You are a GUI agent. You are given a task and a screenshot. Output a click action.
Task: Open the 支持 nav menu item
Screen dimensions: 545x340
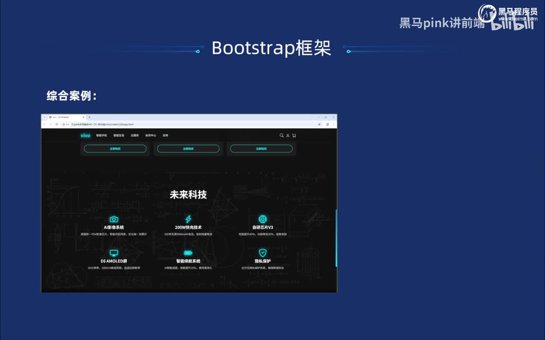(166, 136)
